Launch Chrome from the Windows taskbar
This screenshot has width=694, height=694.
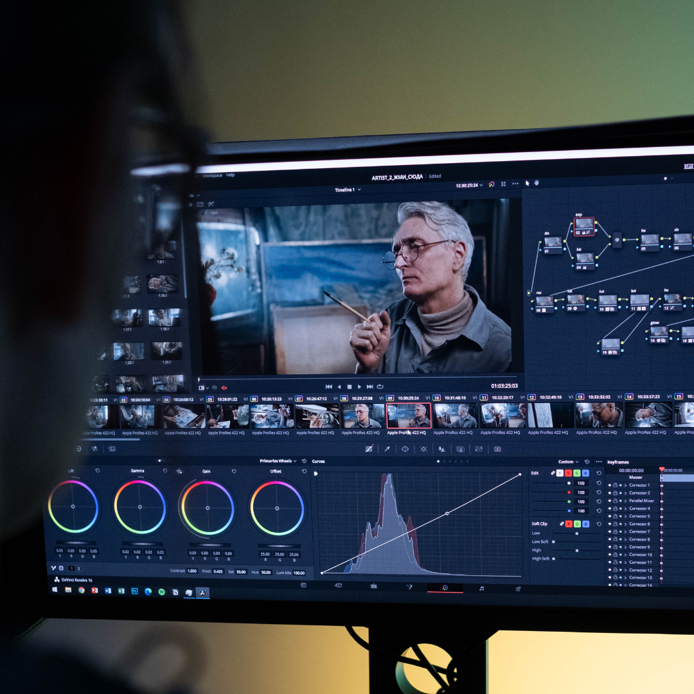click(82, 590)
